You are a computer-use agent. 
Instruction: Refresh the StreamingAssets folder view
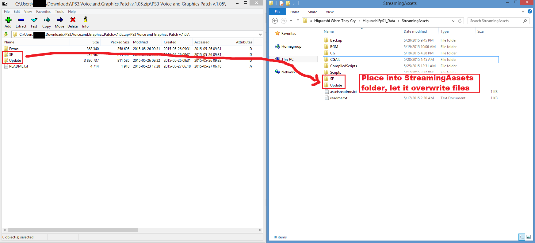[460, 21]
